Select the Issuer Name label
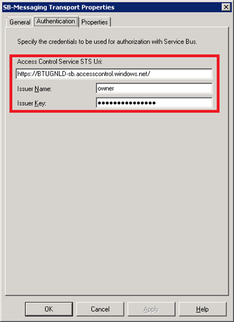234x322 pixels. (34, 89)
